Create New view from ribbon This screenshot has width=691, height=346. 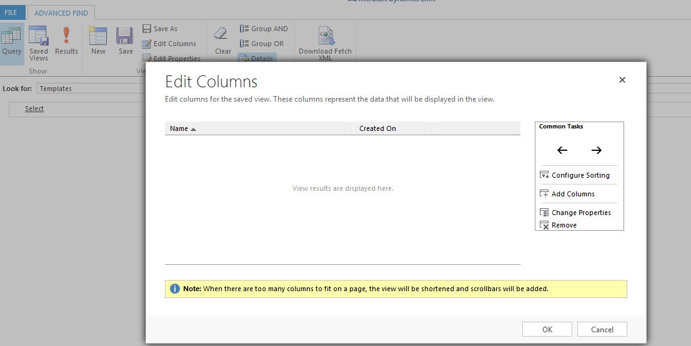click(98, 41)
